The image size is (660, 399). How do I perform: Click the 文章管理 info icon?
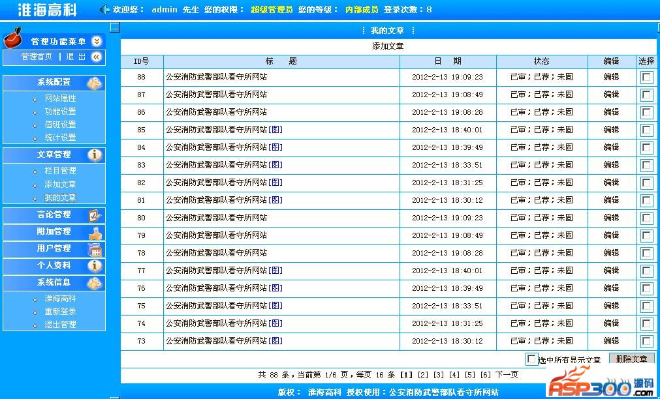pos(95,155)
